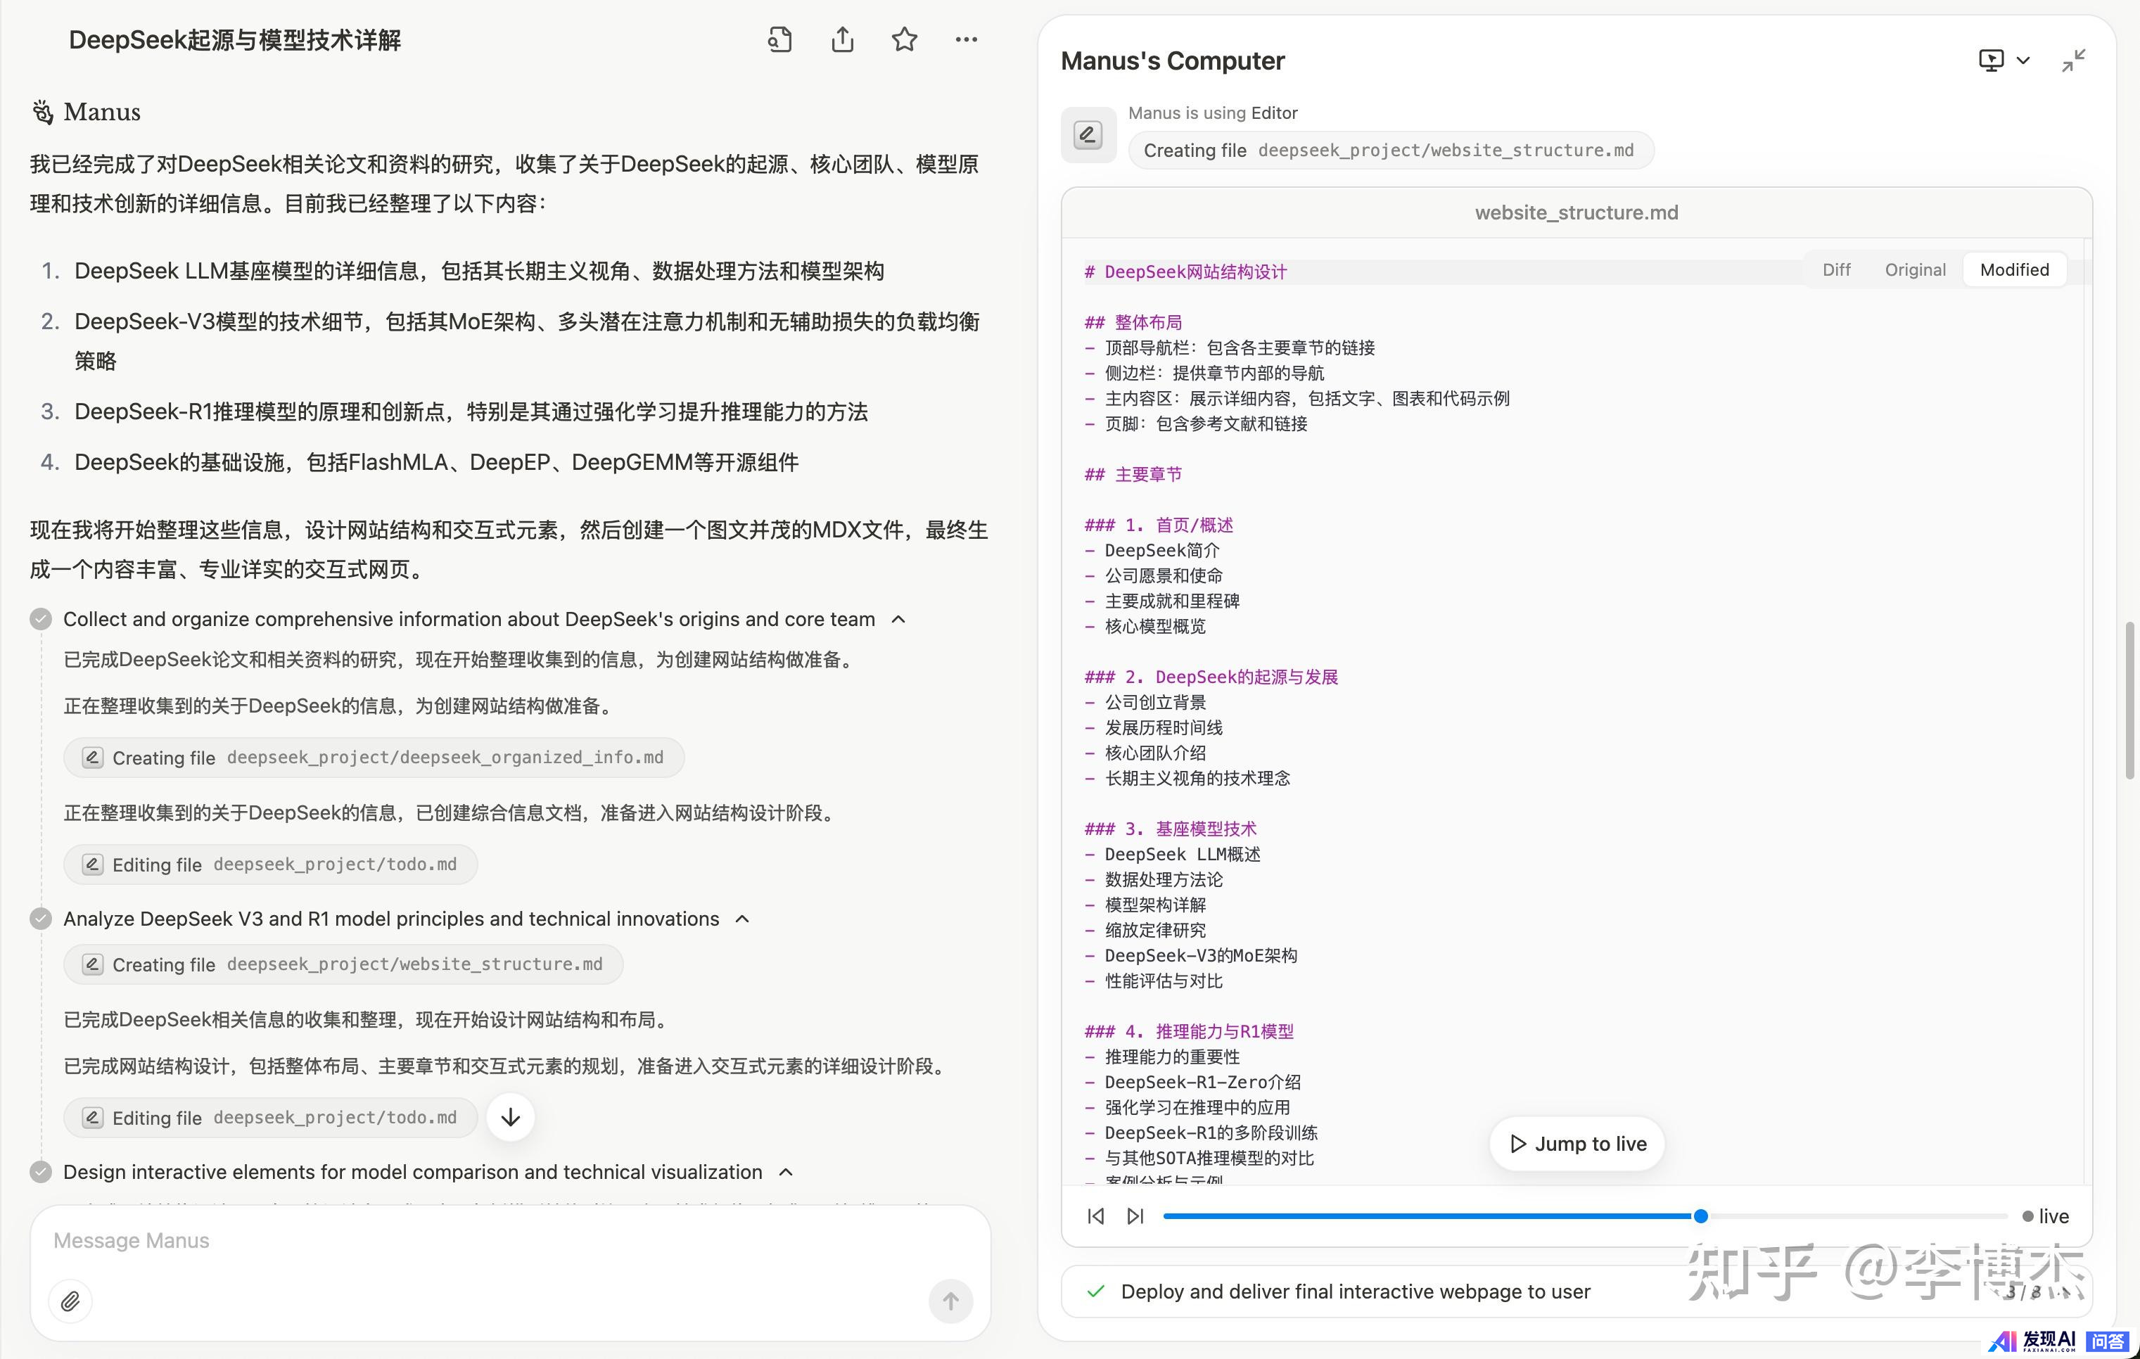2140x1359 pixels.
Task: Open 'Creating file deepseek_organized_info.md' chip
Action: tap(374, 758)
